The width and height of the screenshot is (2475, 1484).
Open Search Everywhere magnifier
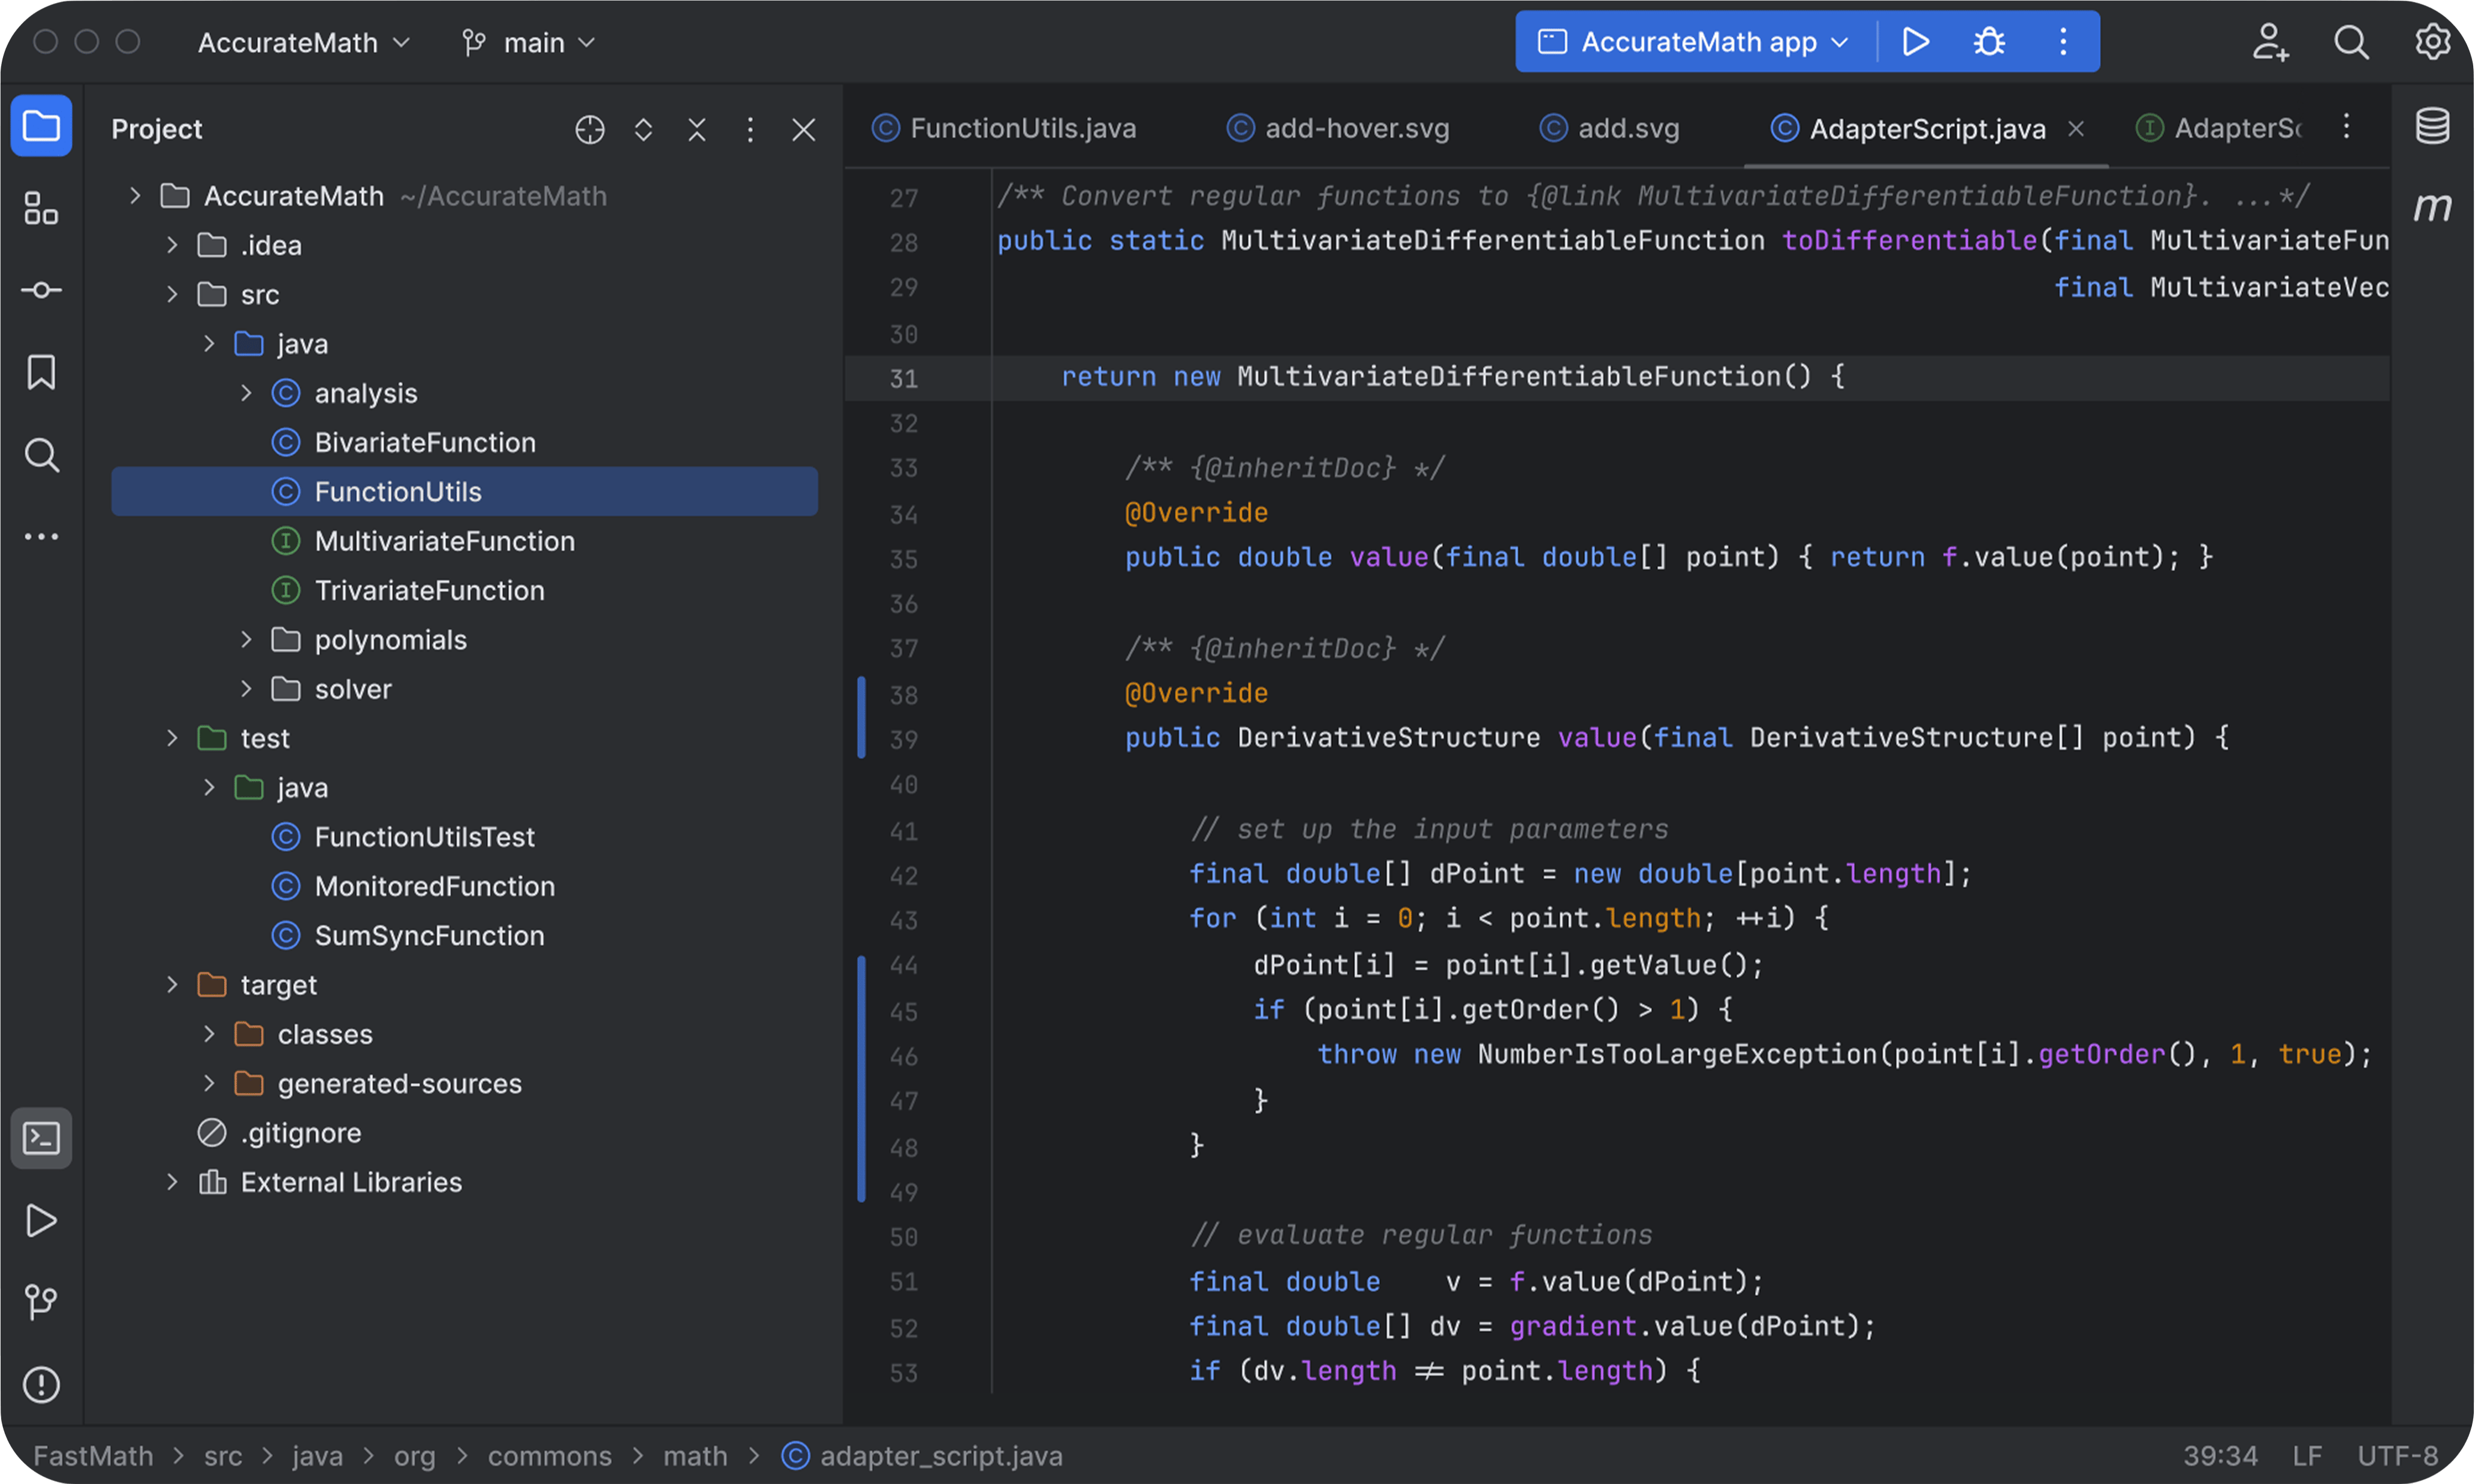click(2351, 42)
